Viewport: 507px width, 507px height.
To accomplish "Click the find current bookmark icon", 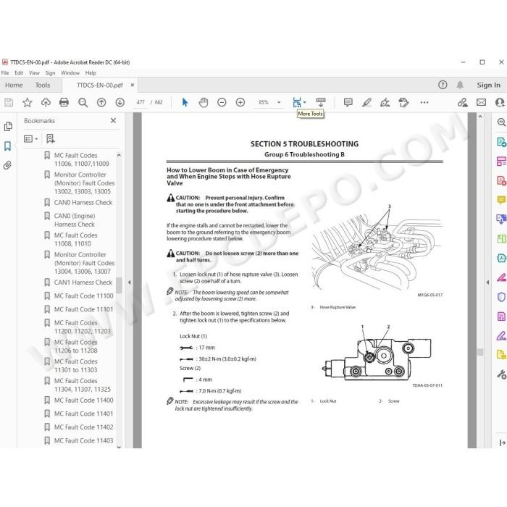I will pos(51,139).
